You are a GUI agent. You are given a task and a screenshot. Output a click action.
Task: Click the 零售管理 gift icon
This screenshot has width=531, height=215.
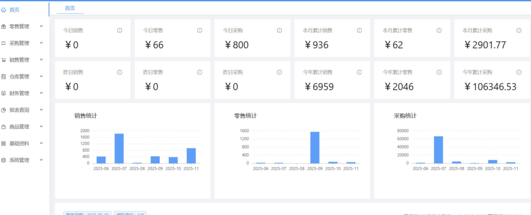click(x=4, y=26)
